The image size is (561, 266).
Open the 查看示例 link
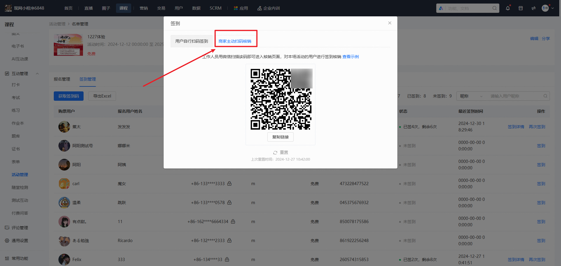pyautogui.click(x=351, y=57)
